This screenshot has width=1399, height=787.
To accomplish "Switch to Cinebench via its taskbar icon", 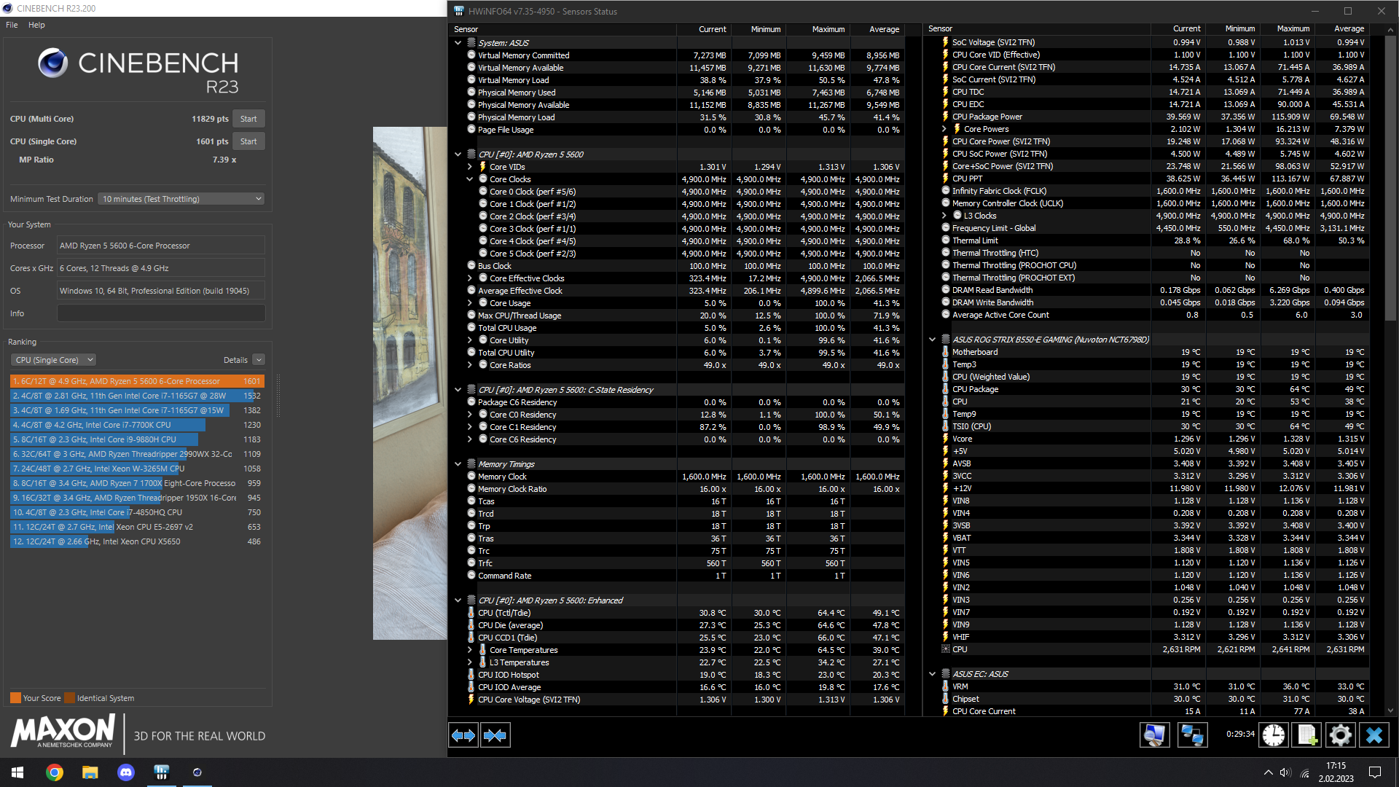I will click(x=197, y=772).
